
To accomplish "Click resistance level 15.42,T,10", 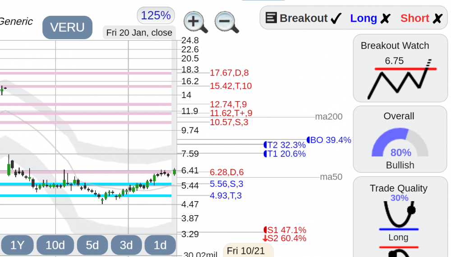I will [230, 86].
